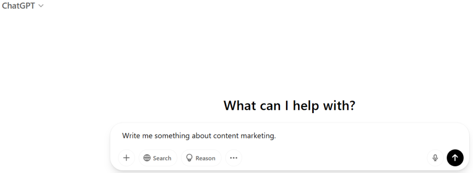
Task: Toggle web Search mode on
Action: (158, 158)
